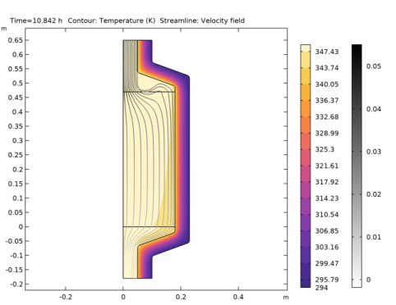
Task: Click the 295.79 temperature legend value
Action: click(327, 280)
